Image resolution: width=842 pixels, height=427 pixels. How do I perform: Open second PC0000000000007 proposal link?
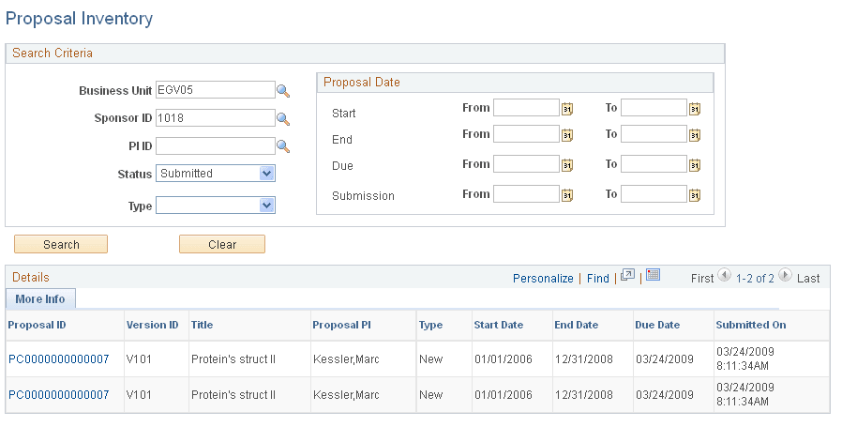point(59,395)
